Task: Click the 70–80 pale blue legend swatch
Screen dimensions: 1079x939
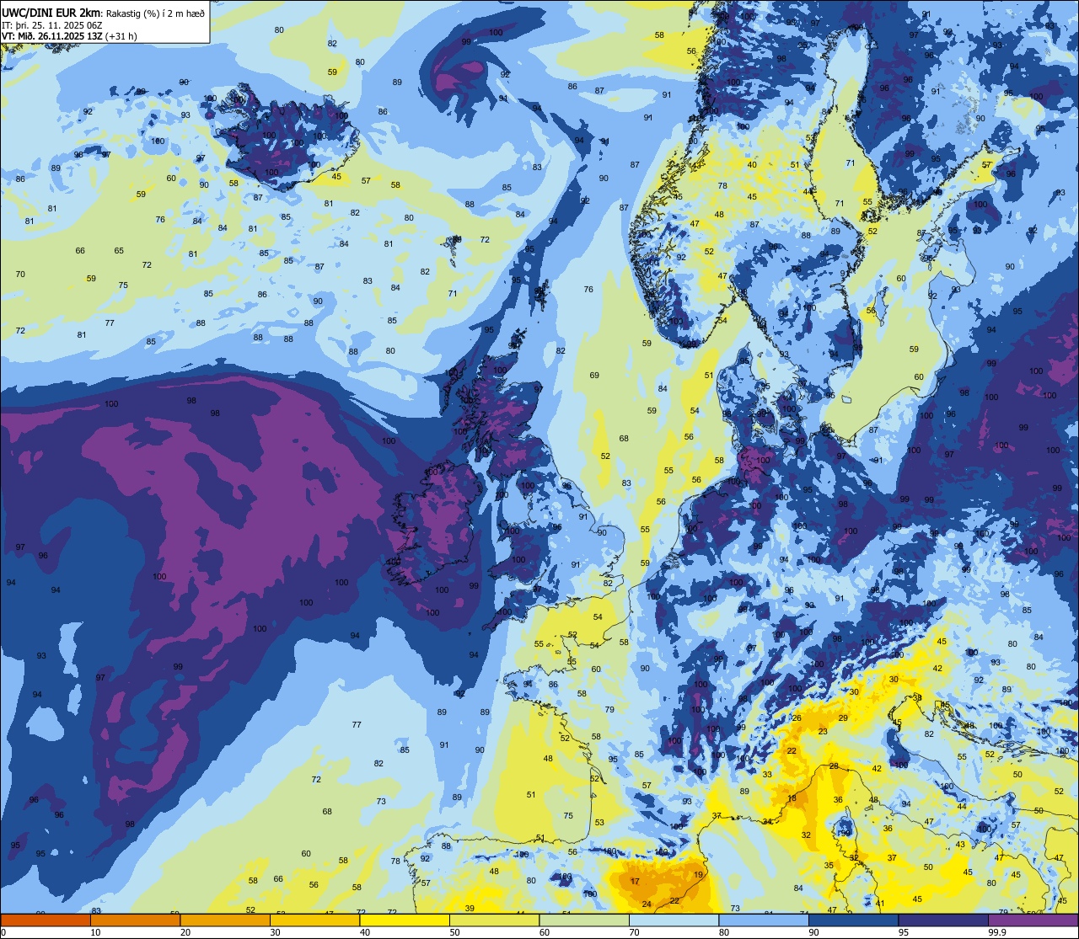Action: 674,920
